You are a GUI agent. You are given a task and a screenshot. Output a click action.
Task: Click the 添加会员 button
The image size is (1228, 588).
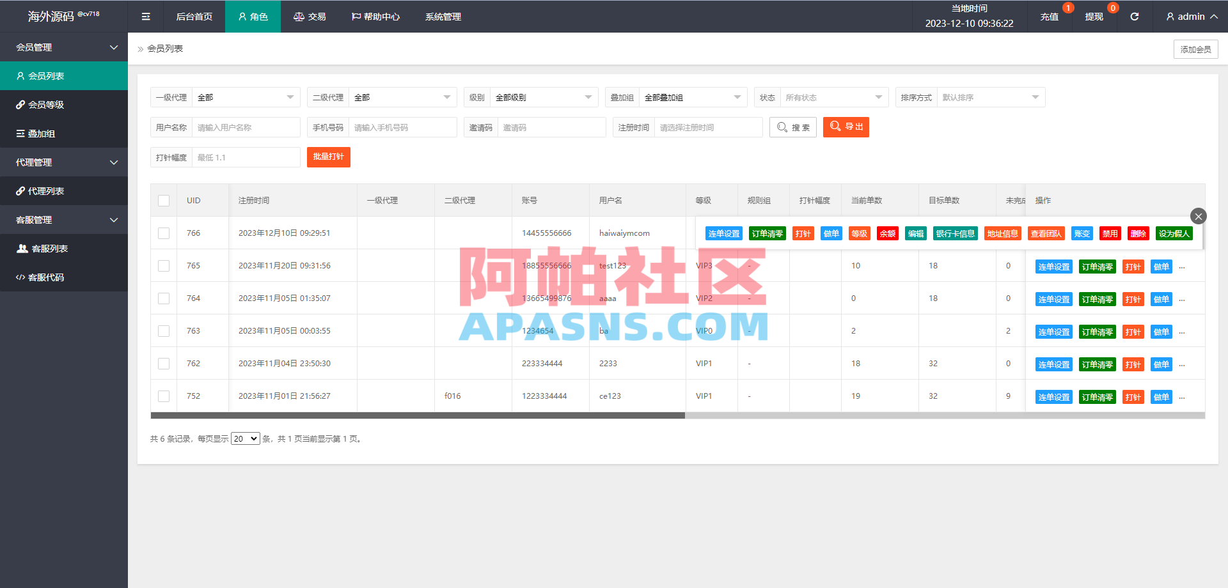tap(1195, 49)
